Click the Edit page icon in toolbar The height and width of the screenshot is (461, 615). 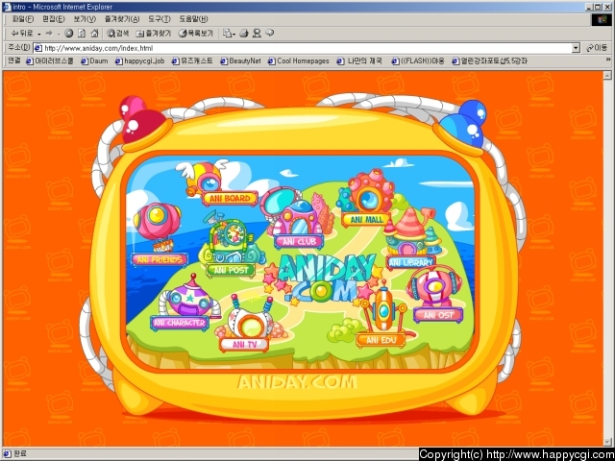[x=257, y=34]
